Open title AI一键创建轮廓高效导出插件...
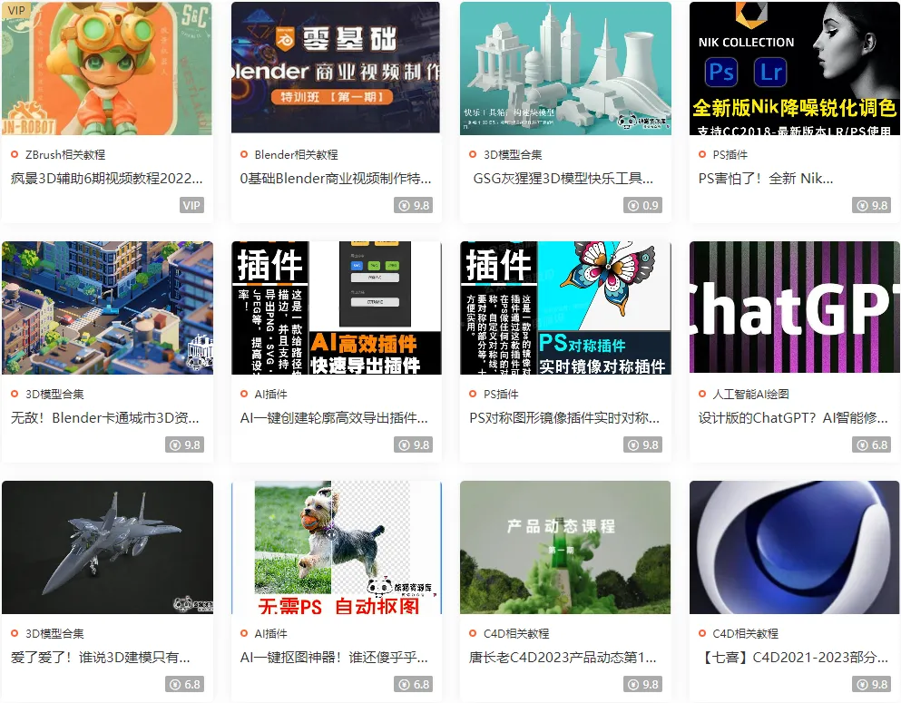This screenshot has width=901, height=703. tap(334, 418)
